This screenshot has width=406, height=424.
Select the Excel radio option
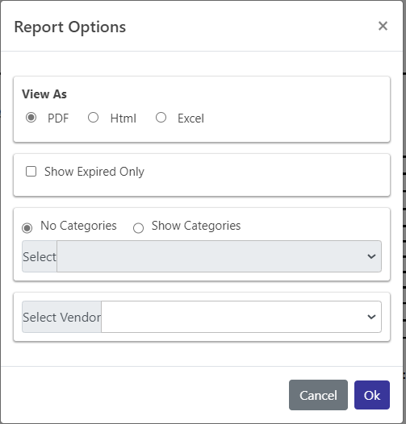(161, 118)
